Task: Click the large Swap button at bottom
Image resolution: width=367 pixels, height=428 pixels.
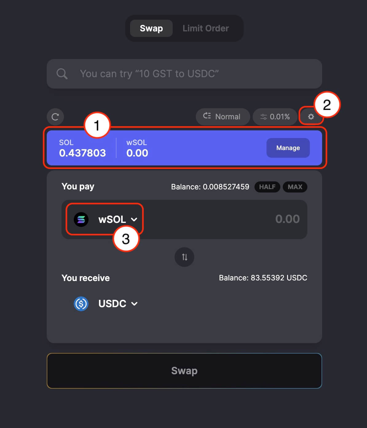Action: pos(184,371)
